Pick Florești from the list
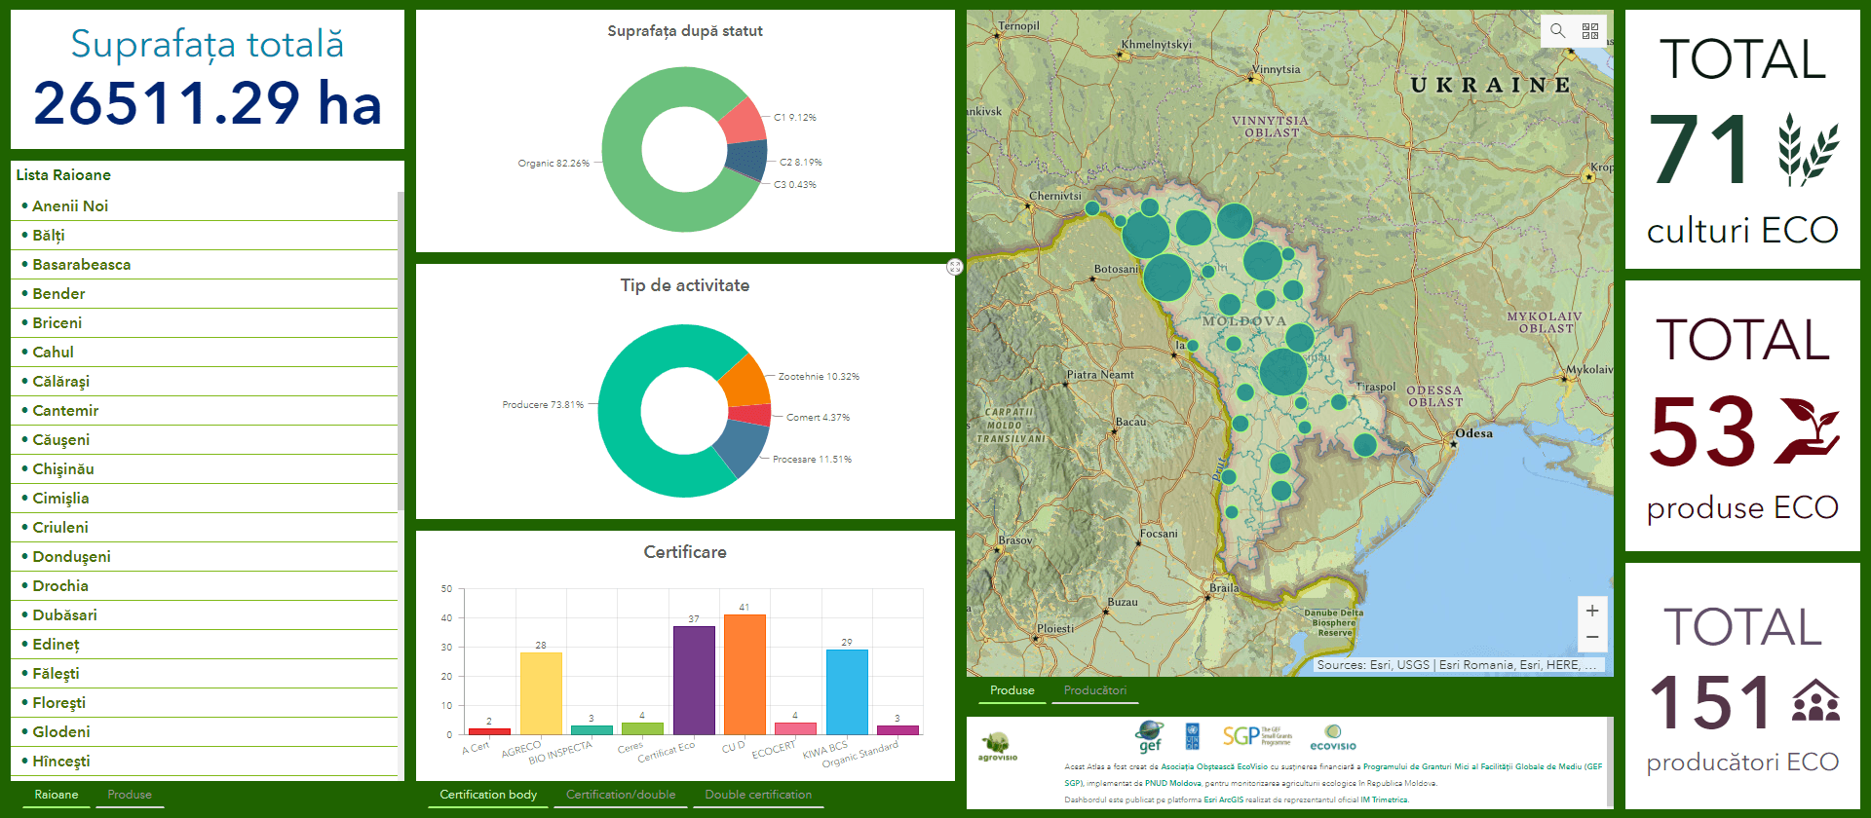 point(205,703)
